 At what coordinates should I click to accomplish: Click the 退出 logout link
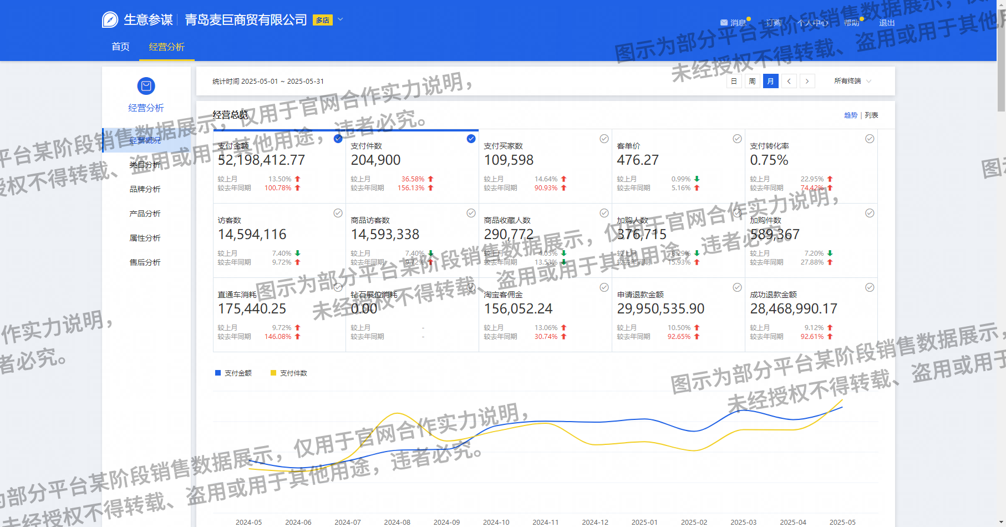click(x=886, y=23)
